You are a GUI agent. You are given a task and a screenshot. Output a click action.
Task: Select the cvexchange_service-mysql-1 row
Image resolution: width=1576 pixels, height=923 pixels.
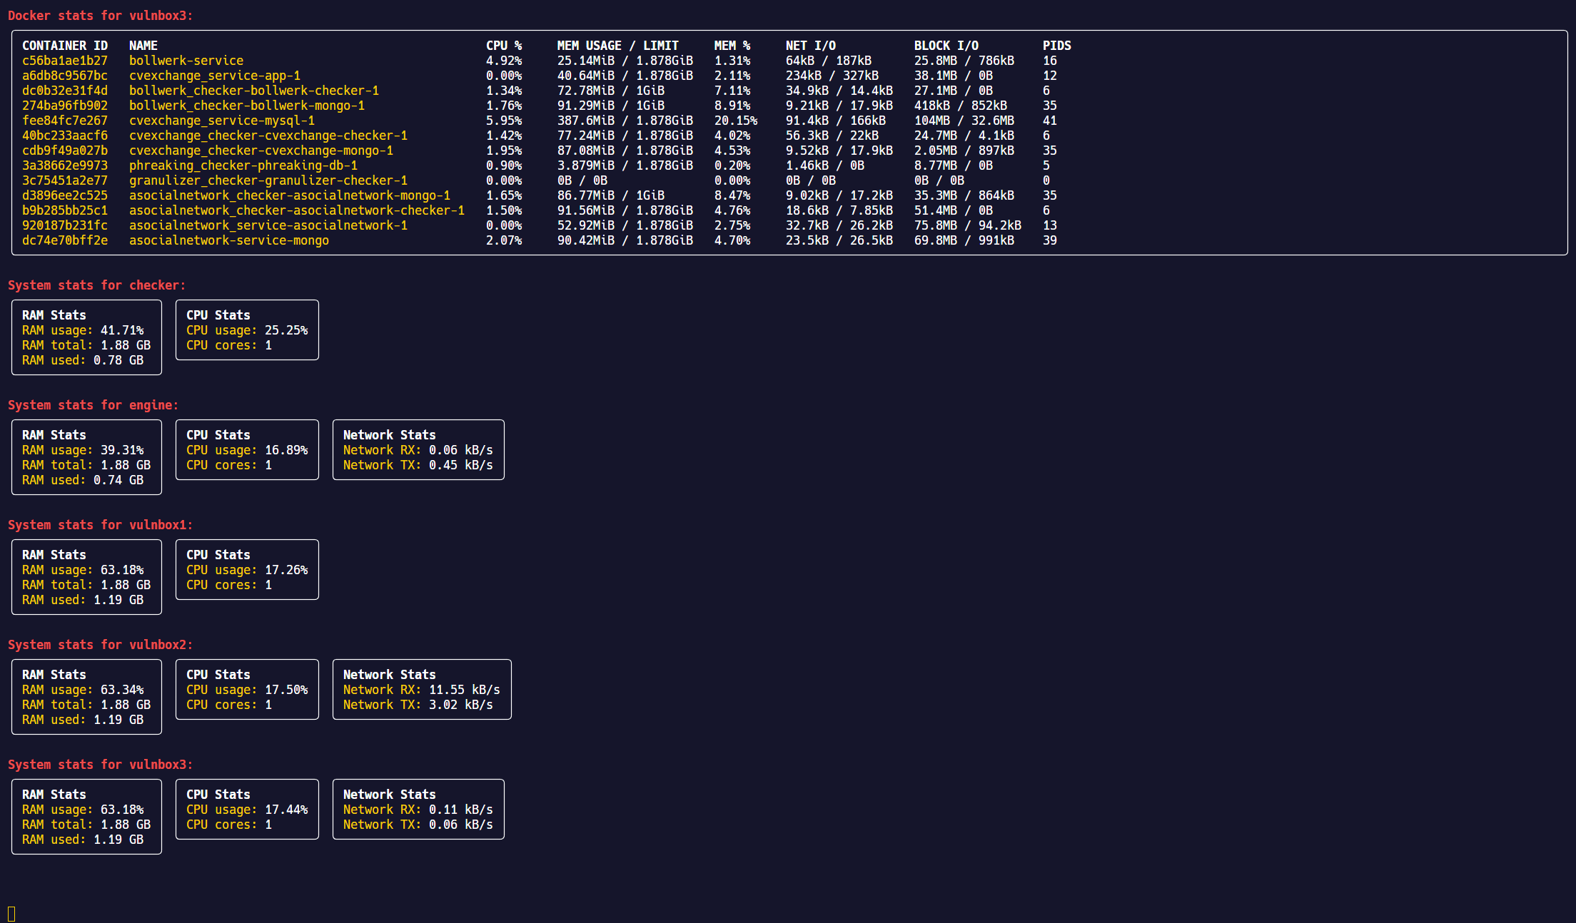(221, 121)
